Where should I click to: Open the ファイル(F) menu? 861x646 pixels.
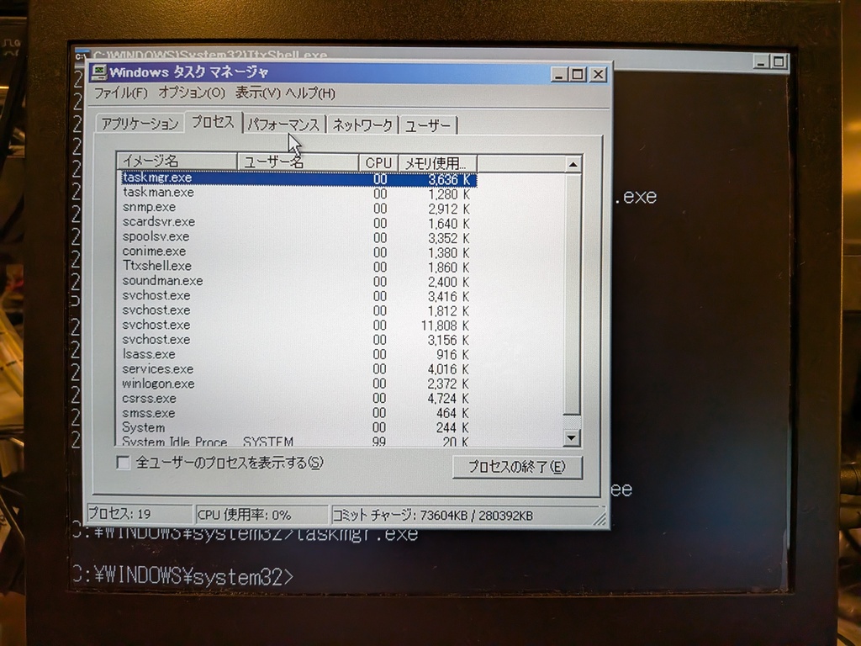(x=120, y=93)
